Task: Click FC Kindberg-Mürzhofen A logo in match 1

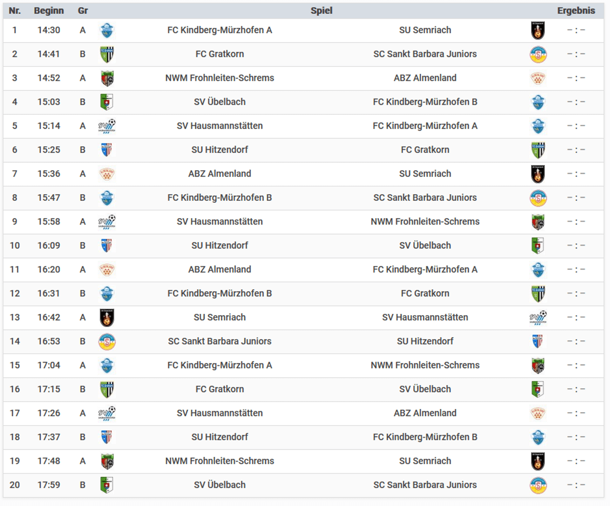Action: click(107, 30)
